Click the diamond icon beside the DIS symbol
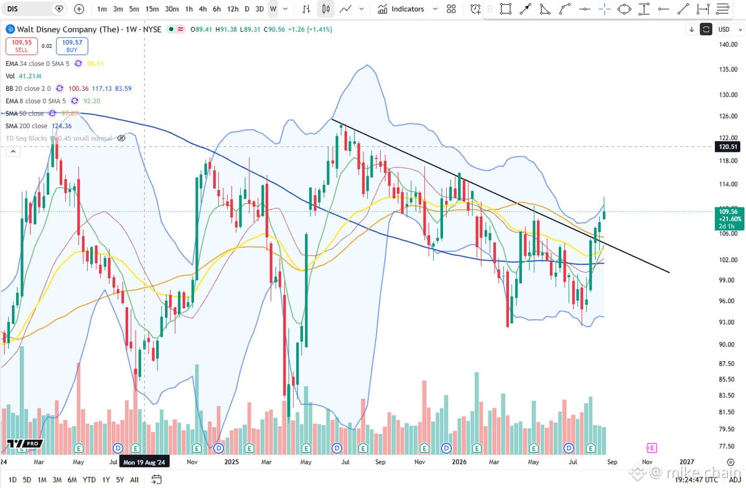 click(x=59, y=9)
